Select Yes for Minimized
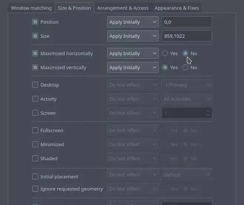Viewport: 244px width, 205px height. (x=165, y=144)
